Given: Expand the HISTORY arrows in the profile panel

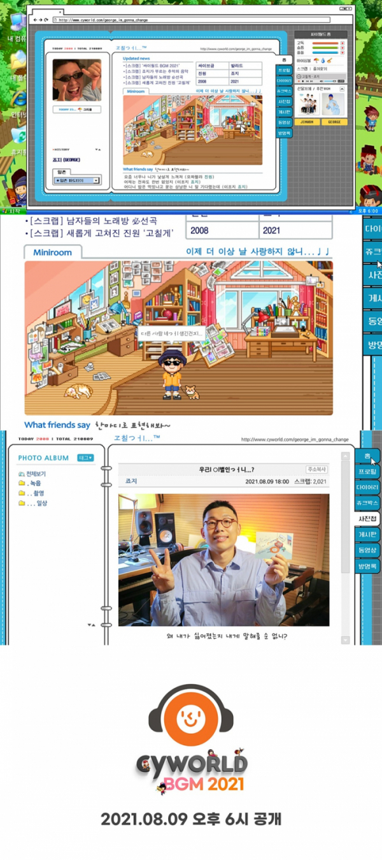Looking at the screenshot, I should (x=98, y=149).
